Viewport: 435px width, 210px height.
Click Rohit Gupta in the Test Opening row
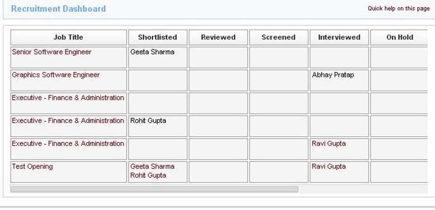tap(148, 175)
